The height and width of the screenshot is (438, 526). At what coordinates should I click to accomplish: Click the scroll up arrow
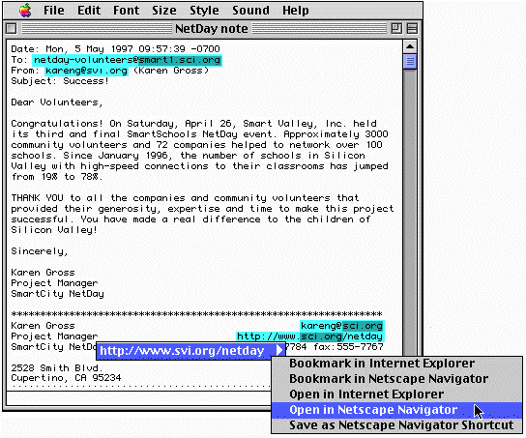[x=410, y=46]
